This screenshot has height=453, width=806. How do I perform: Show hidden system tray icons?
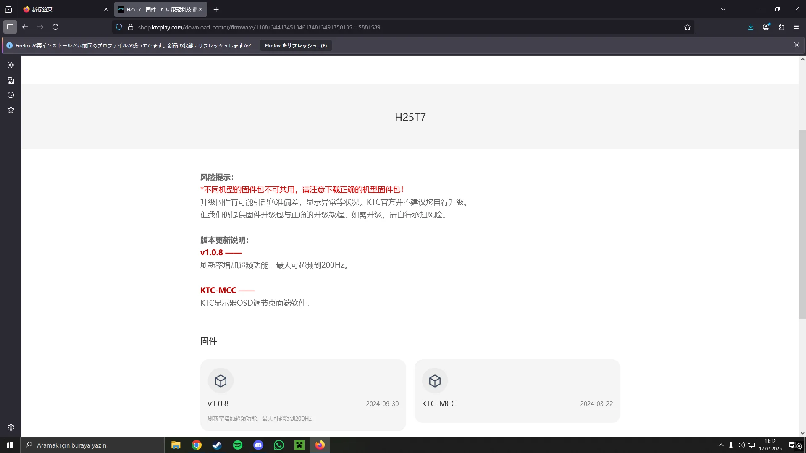click(721, 445)
